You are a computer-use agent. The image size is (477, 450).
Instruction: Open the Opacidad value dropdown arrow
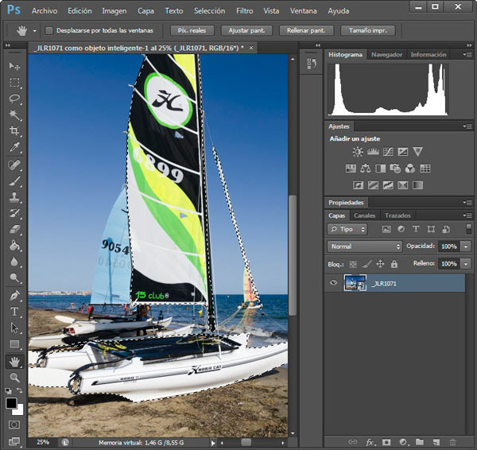(466, 246)
